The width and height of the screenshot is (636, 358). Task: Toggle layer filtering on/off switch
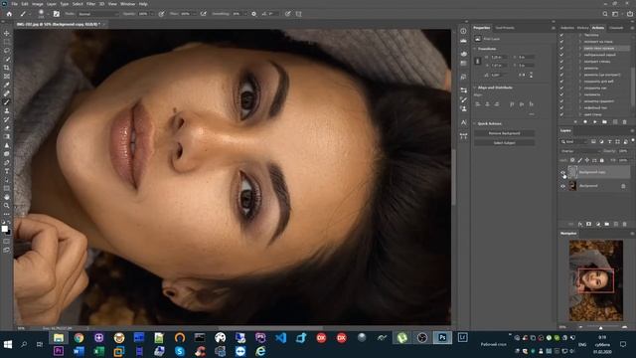pyautogui.click(x=633, y=140)
